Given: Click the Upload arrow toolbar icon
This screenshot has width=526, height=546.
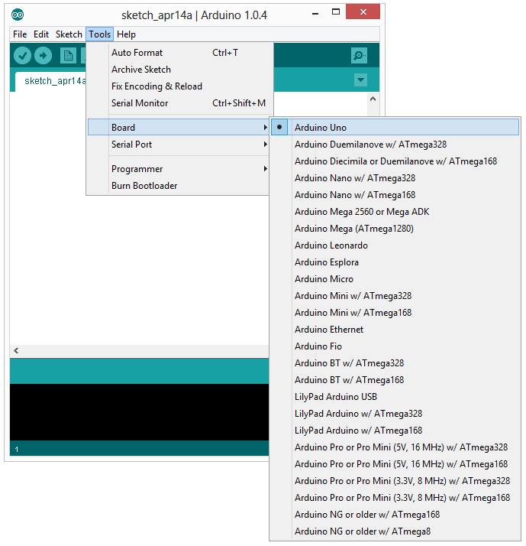Looking at the screenshot, I should 43,55.
